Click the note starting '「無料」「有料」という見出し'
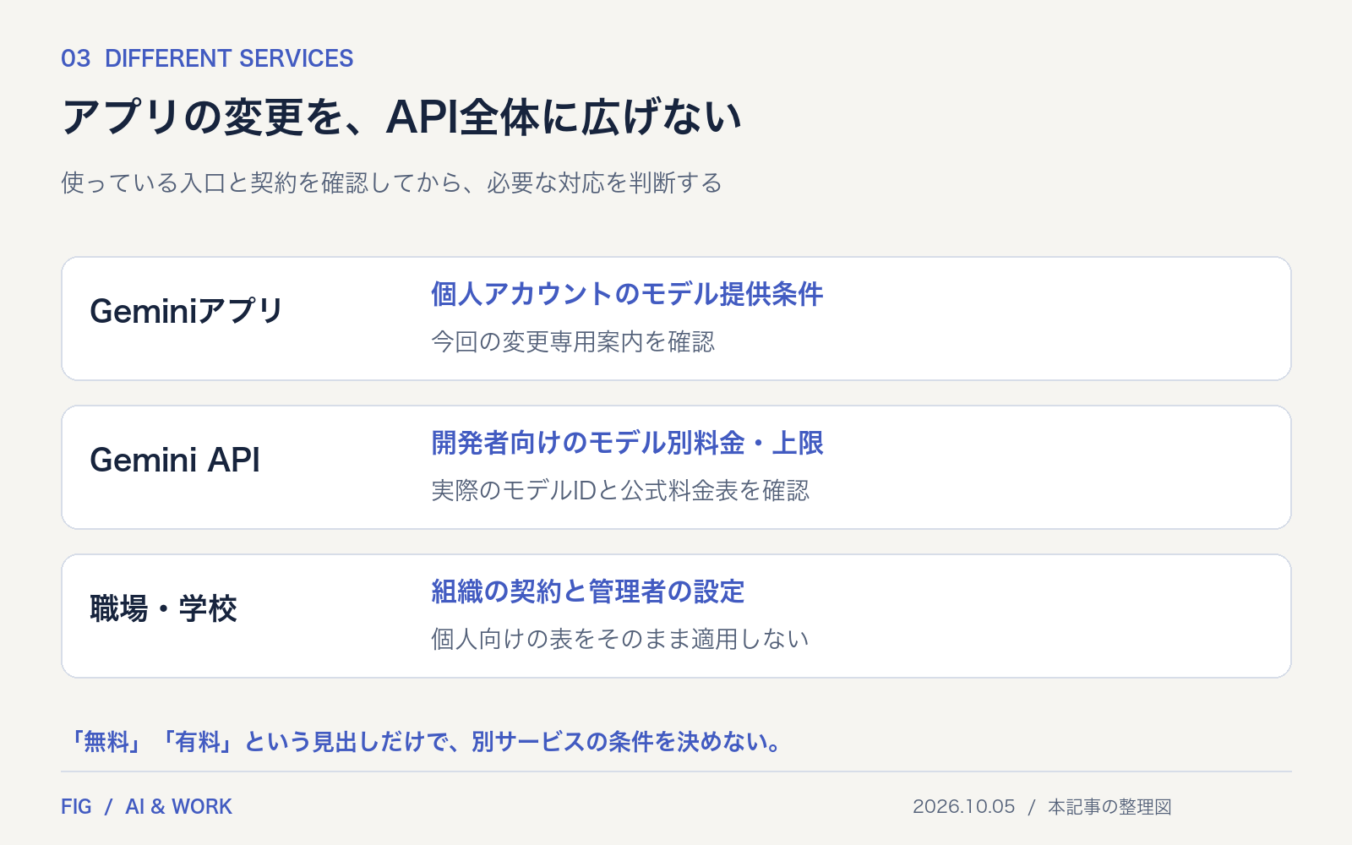Screen dimensions: 1352x845 coord(427,742)
